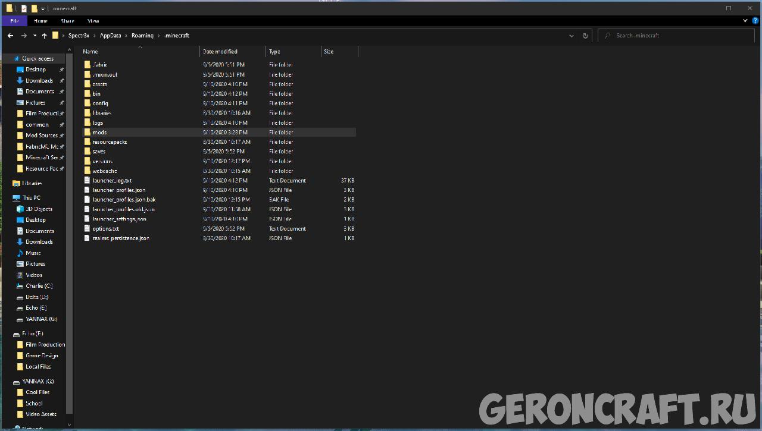The image size is (762, 431).
Task: Expand the ribbon with the chevron
Action: (x=746, y=21)
